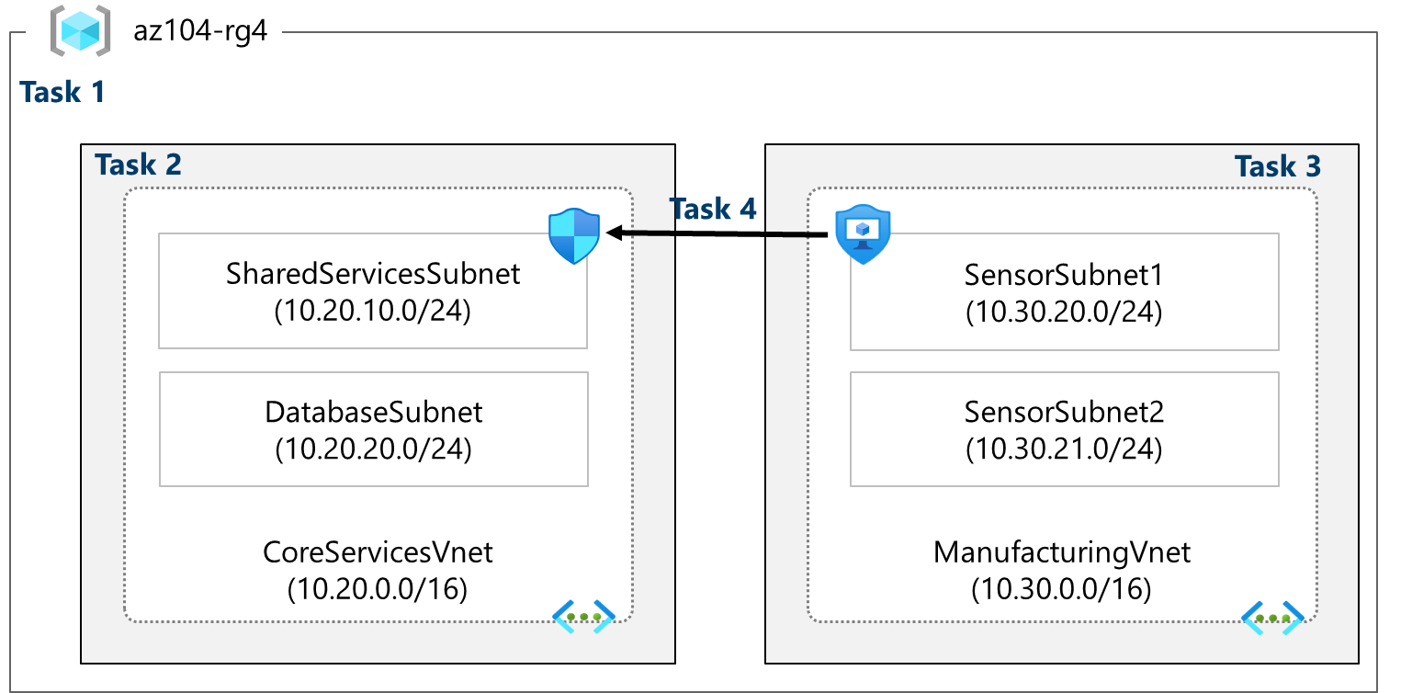Select the SensorSubnet1 box
This screenshot has width=1412, height=693.
click(x=1064, y=292)
